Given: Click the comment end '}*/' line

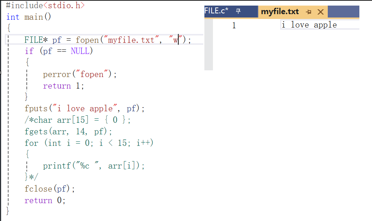Looking at the screenshot, I should [31, 177].
